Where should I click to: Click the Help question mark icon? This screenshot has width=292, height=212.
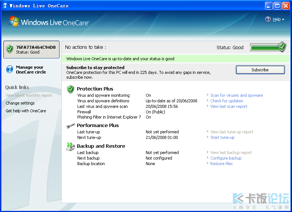pyautogui.click(x=268, y=19)
